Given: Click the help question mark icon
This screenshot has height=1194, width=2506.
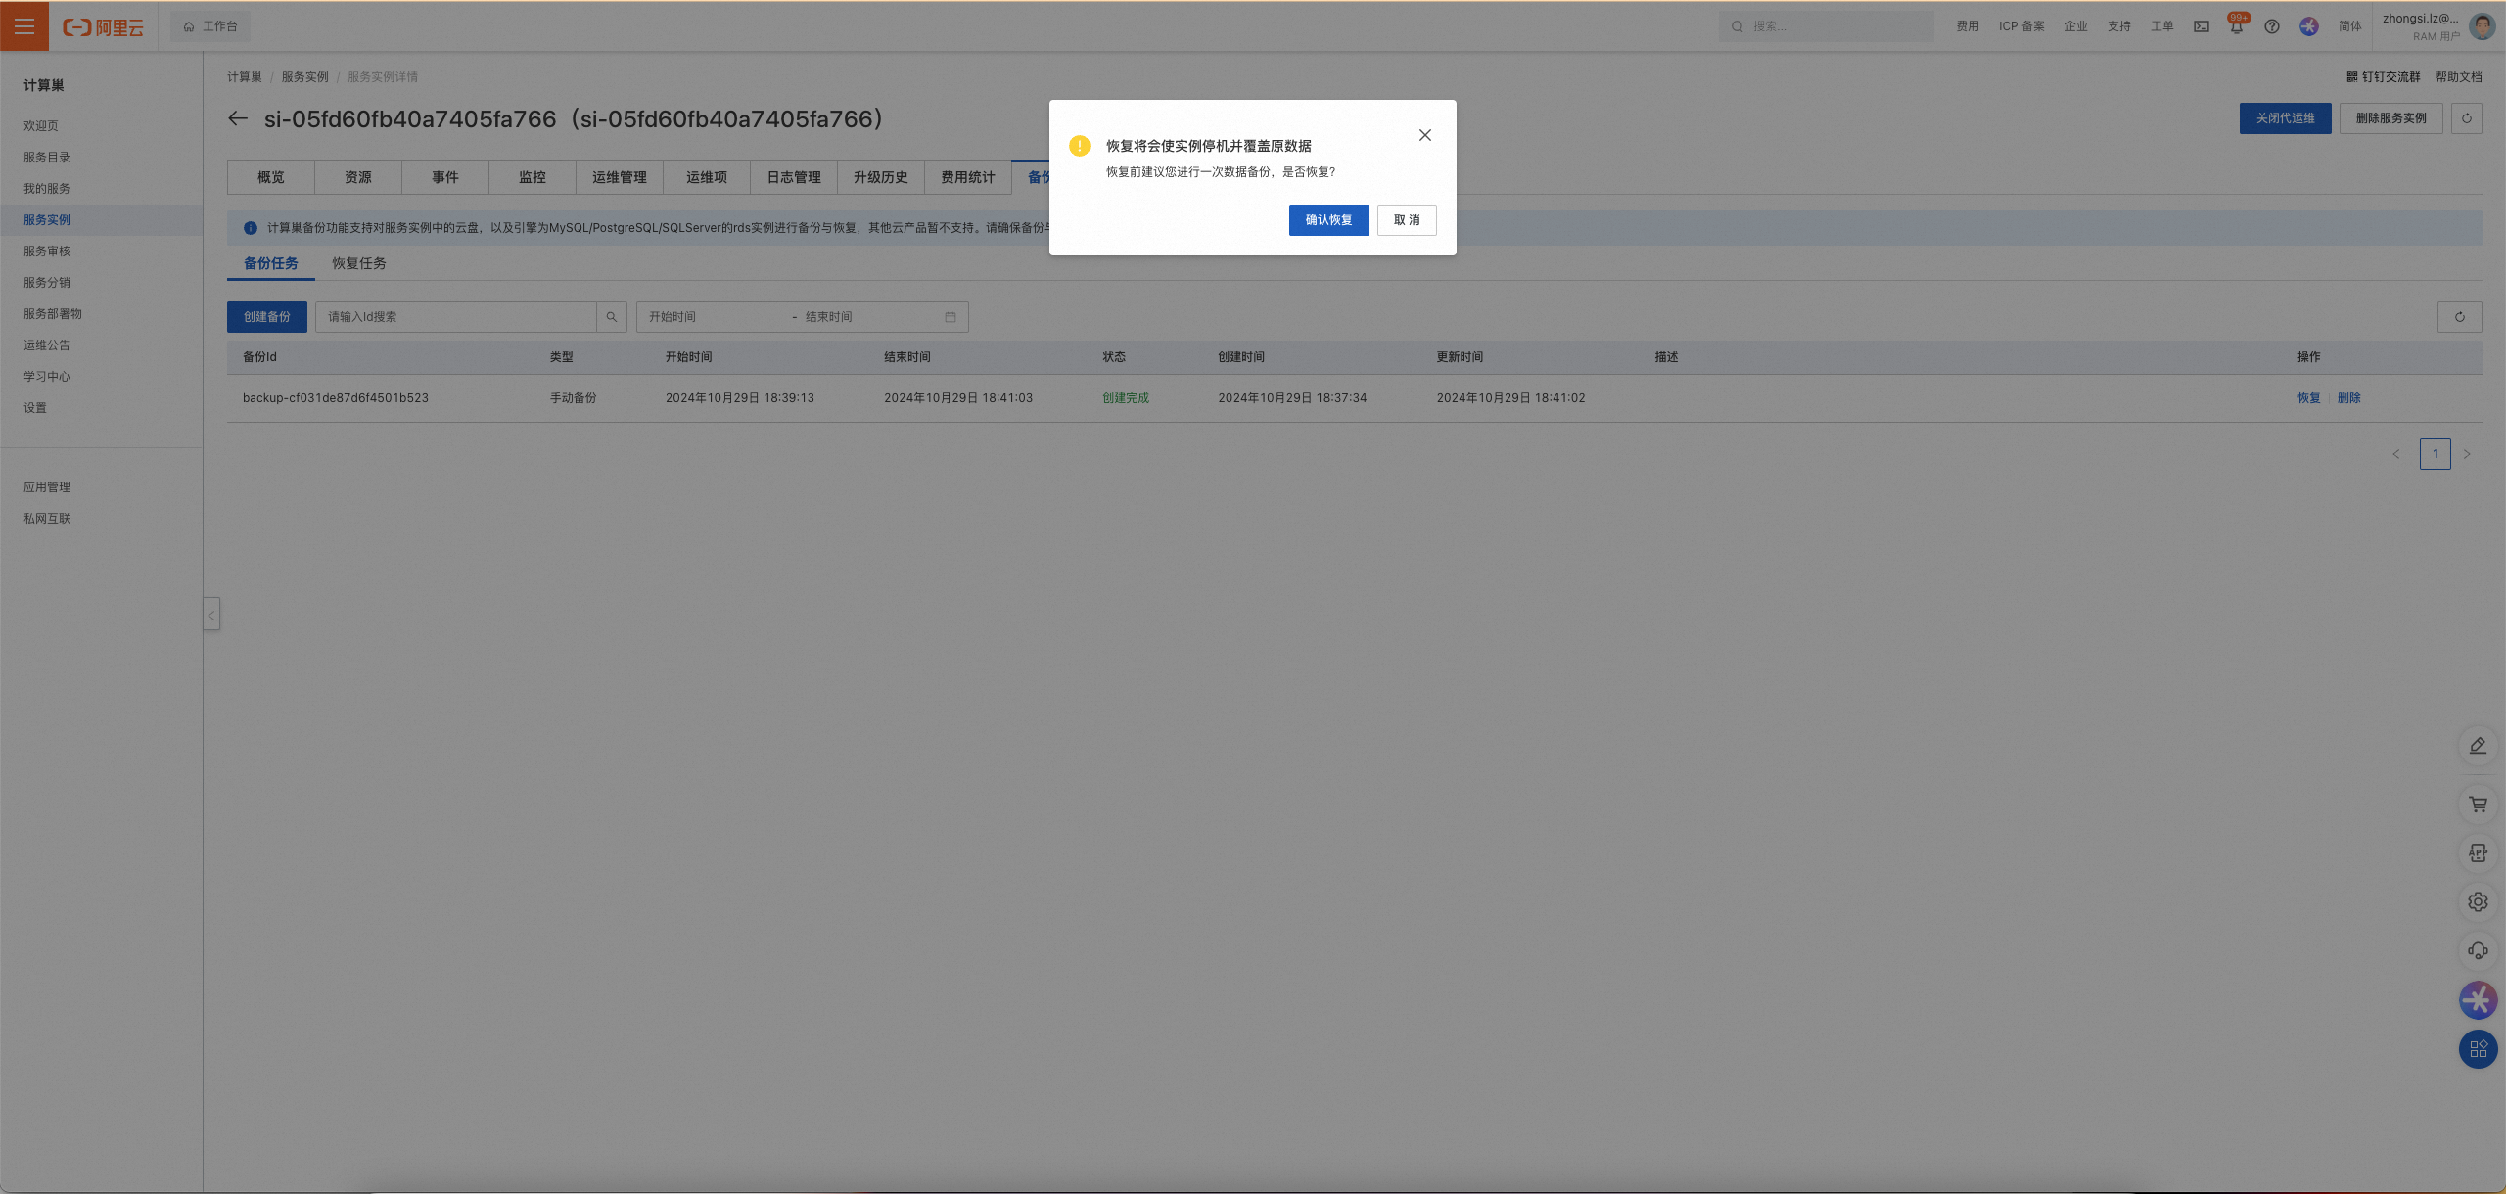Looking at the screenshot, I should [2272, 27].
